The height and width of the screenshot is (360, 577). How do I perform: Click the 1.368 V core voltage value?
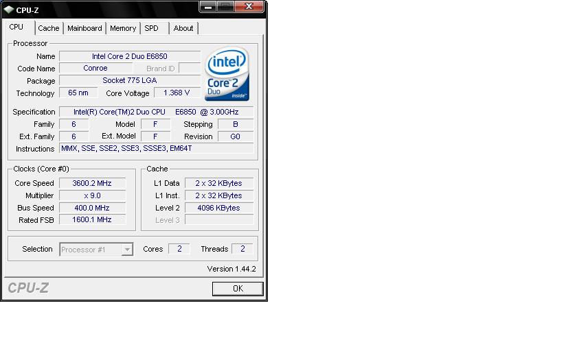(x=177, y=93)
